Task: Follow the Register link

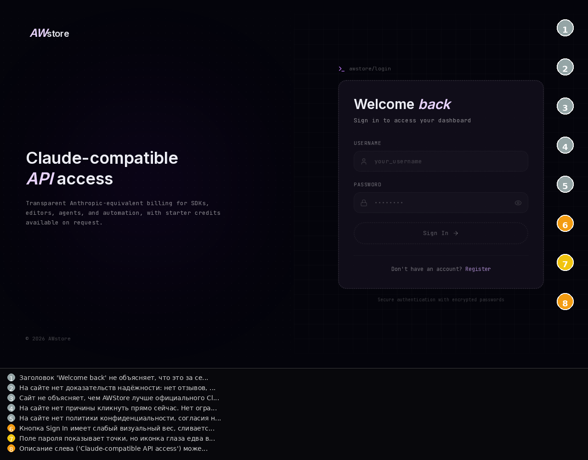Action: 478,269
